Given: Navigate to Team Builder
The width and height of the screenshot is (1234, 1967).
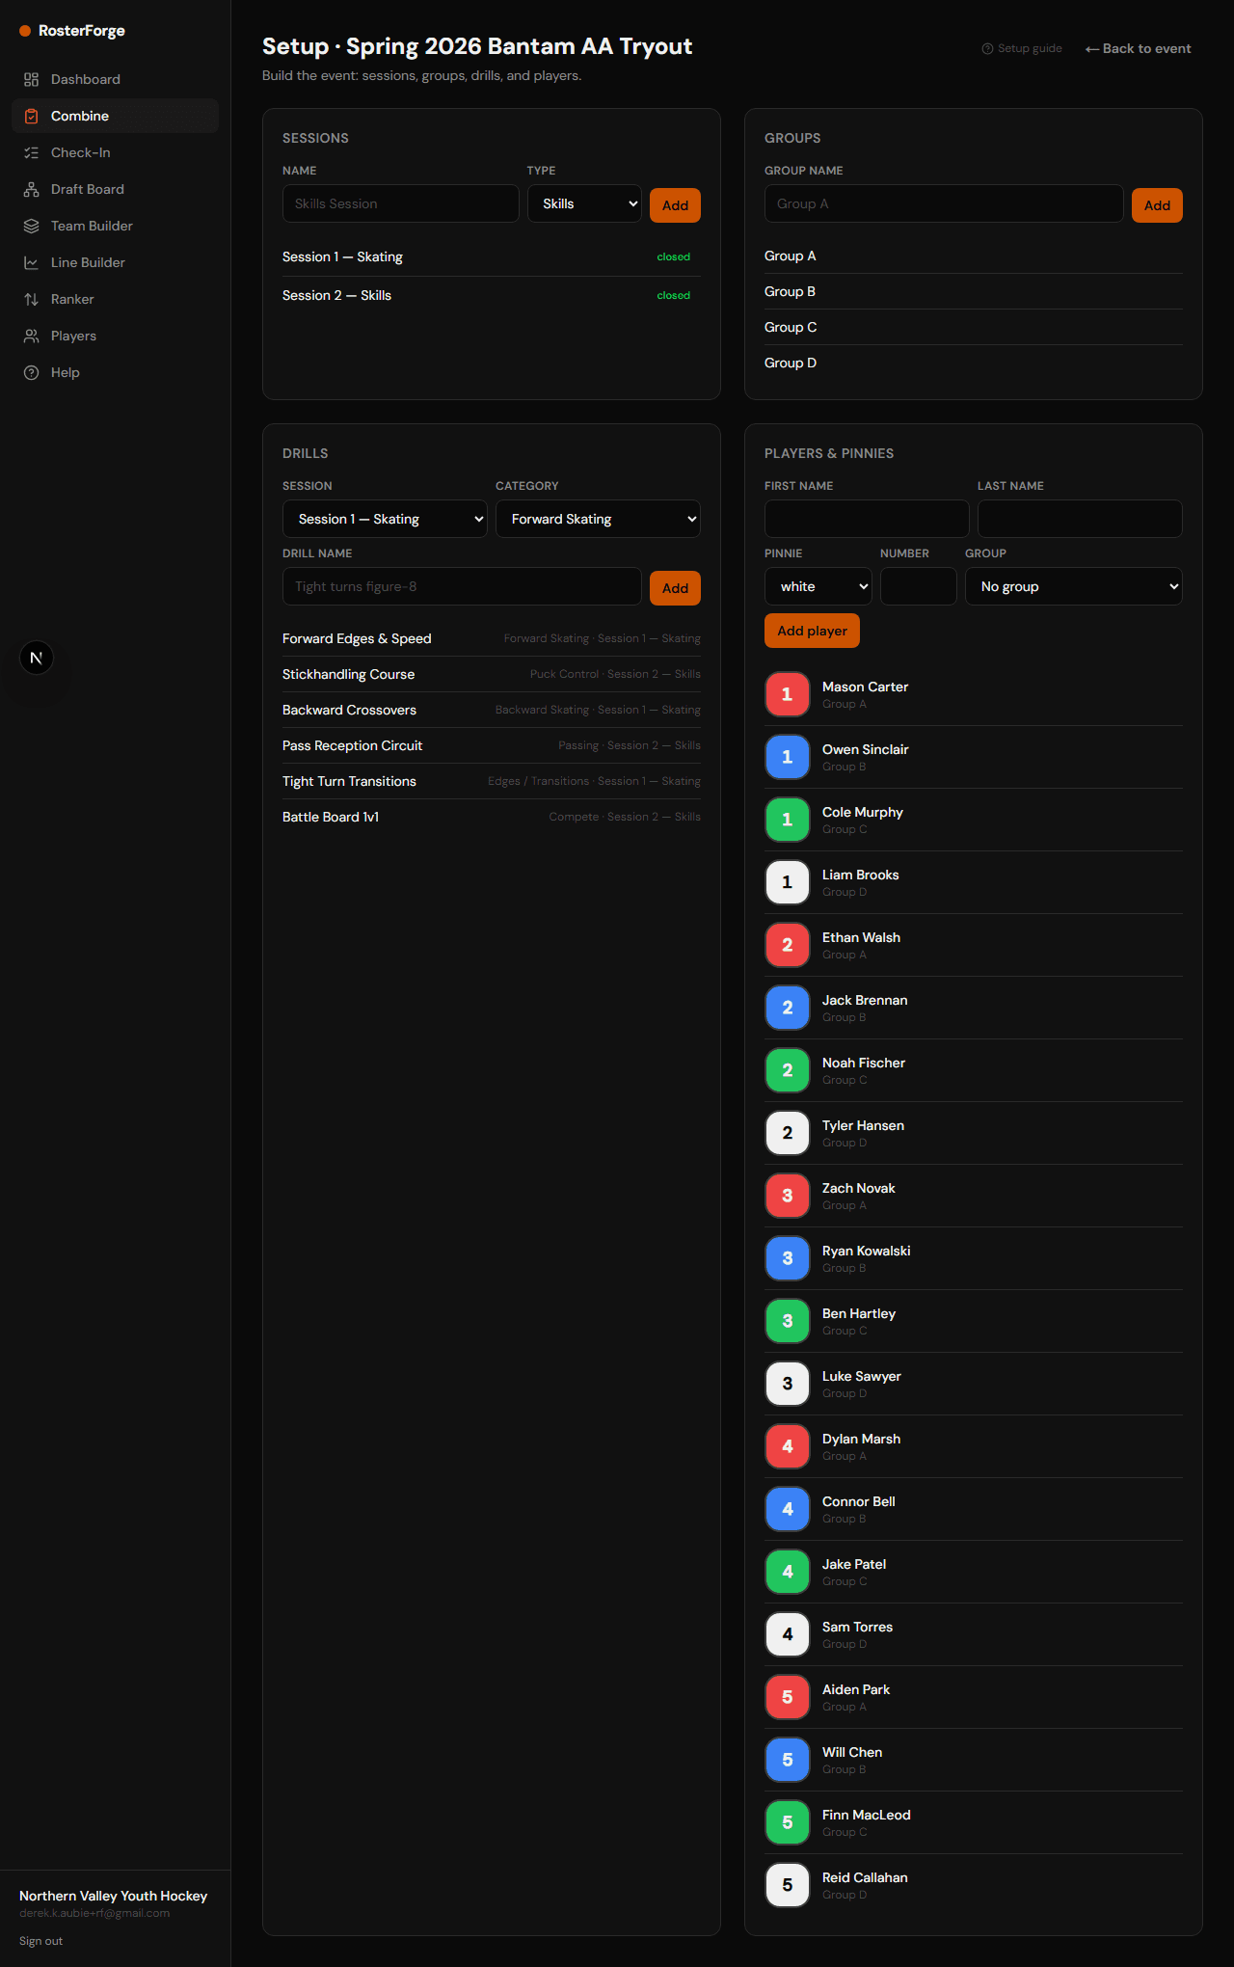Looking at the screenshot, I should click(x=115, y=226).
